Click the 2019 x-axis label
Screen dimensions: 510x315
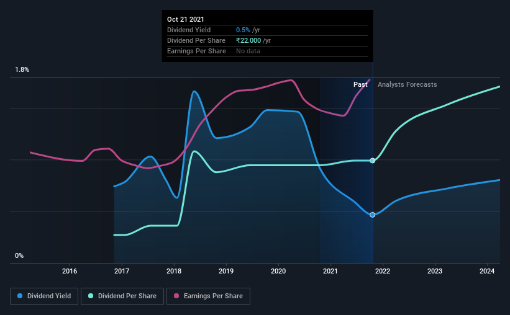tap(226, 271)
